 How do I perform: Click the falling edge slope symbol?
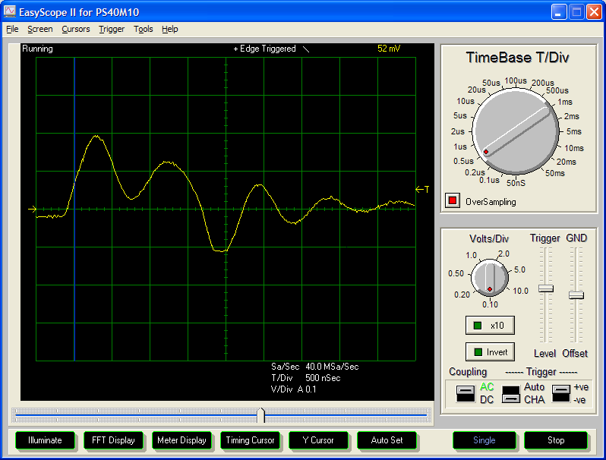[306, 49]
